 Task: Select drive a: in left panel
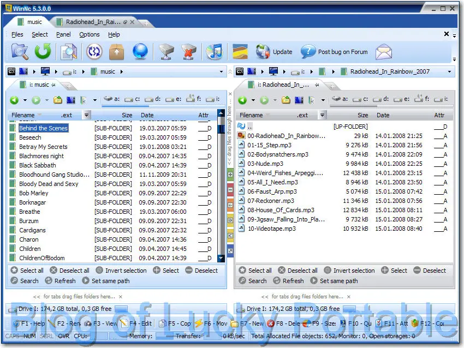click(x=111, y=99)
